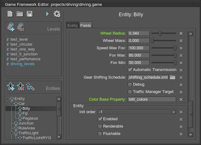The width and height of the screenshot is (201, 145).
Task: Check Traffic Manager Target
Action: click(130, 92)
